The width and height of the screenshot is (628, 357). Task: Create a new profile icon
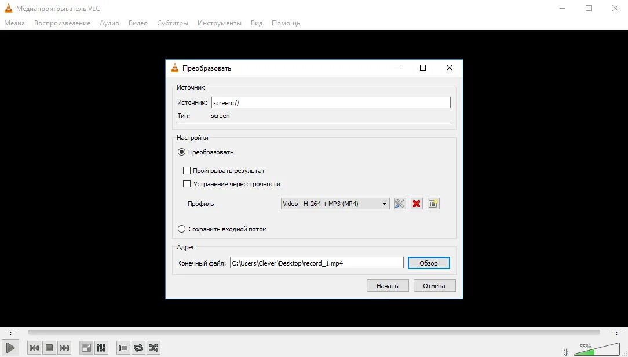pos(433,204)
